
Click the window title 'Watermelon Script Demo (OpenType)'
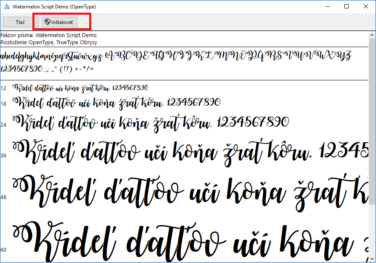click(54, 7)
